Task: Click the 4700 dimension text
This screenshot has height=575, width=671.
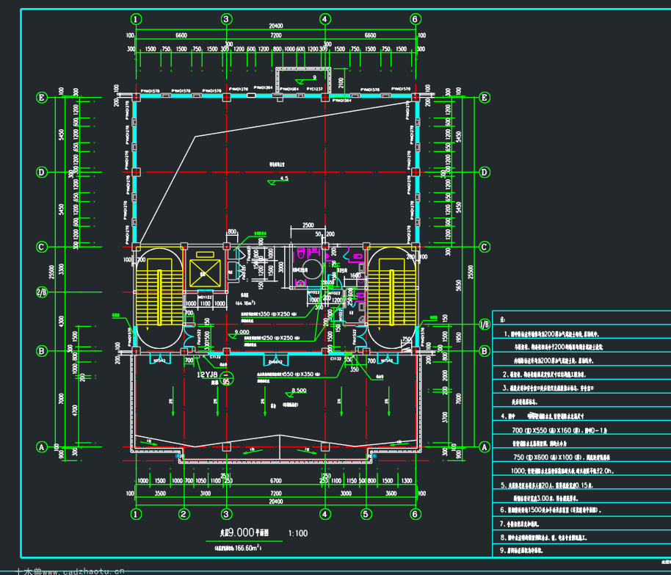Action: [x=75, y=411]
